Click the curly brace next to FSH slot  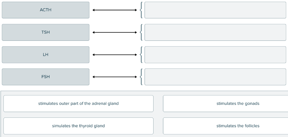[x=141, y=77]
